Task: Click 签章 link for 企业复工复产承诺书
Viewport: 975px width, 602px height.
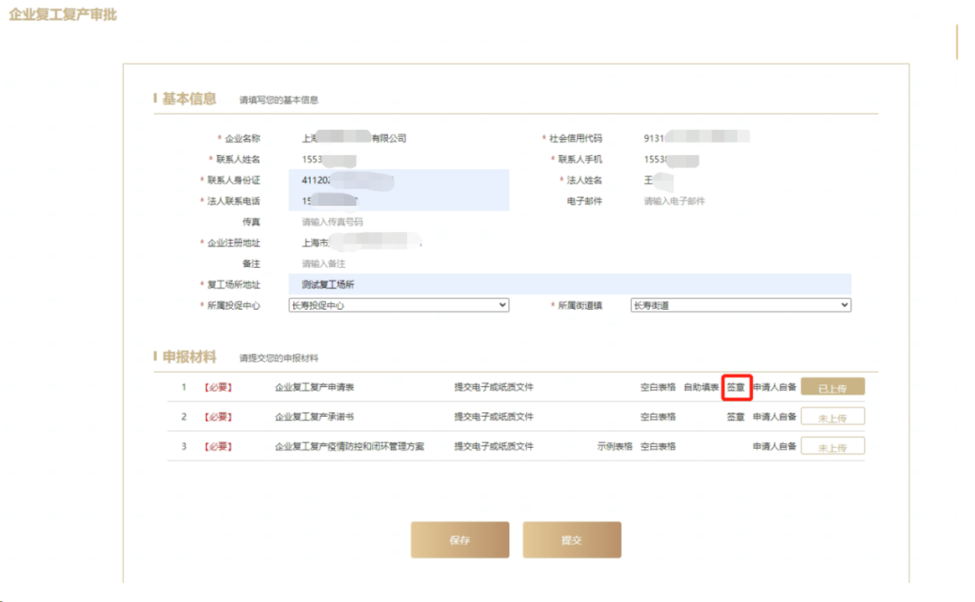Action: [737, 417]
